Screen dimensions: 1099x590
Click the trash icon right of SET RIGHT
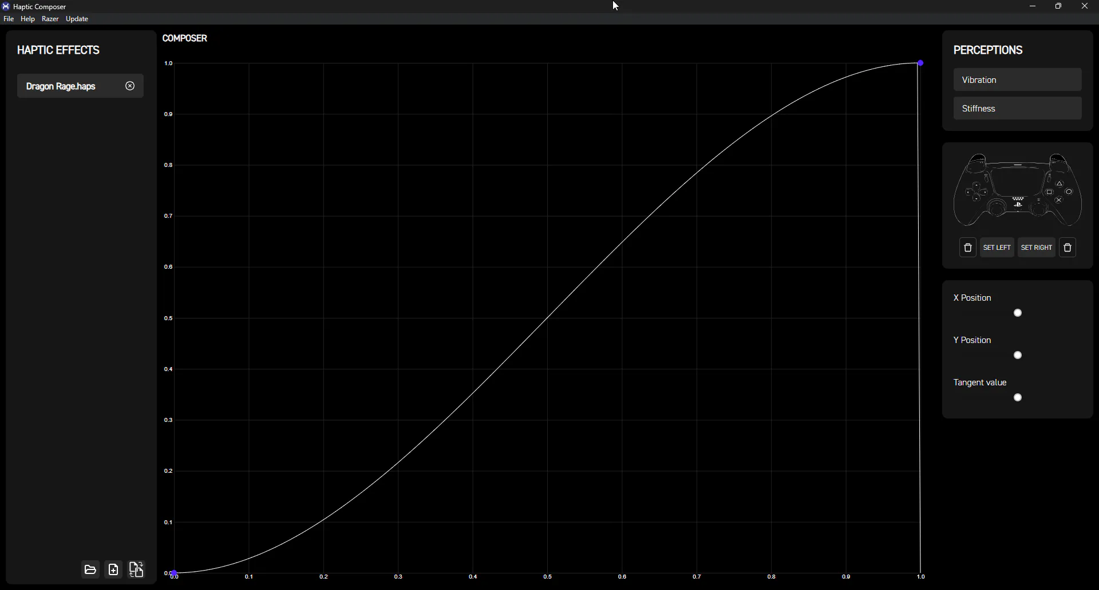(1068, 248)
